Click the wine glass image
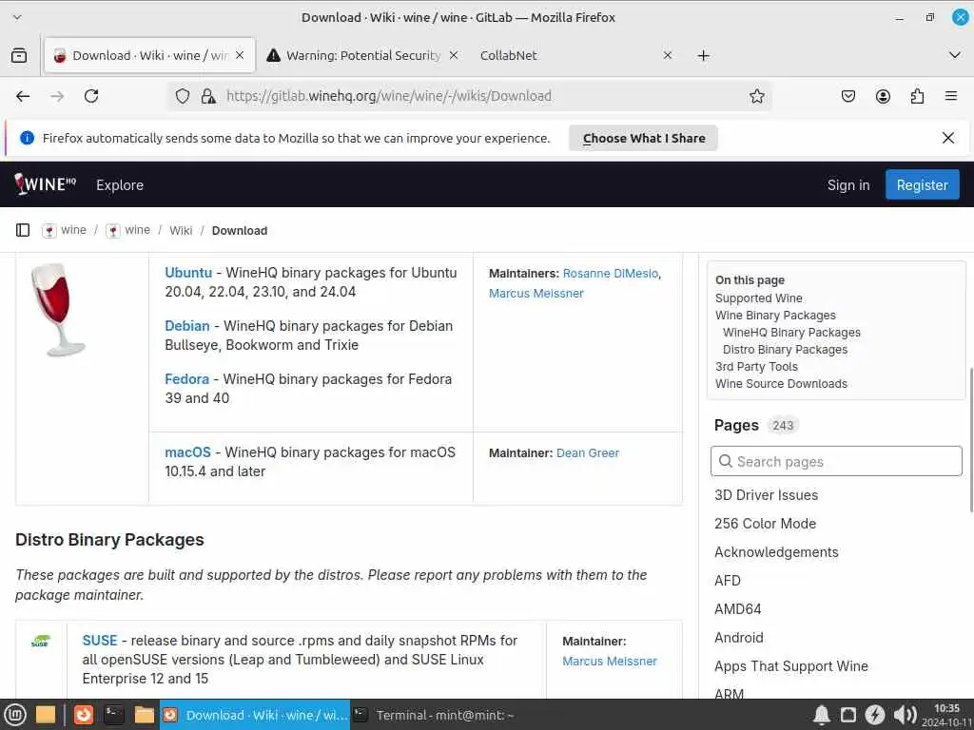Viewport: 974px width, 730px height. point(58,310)
